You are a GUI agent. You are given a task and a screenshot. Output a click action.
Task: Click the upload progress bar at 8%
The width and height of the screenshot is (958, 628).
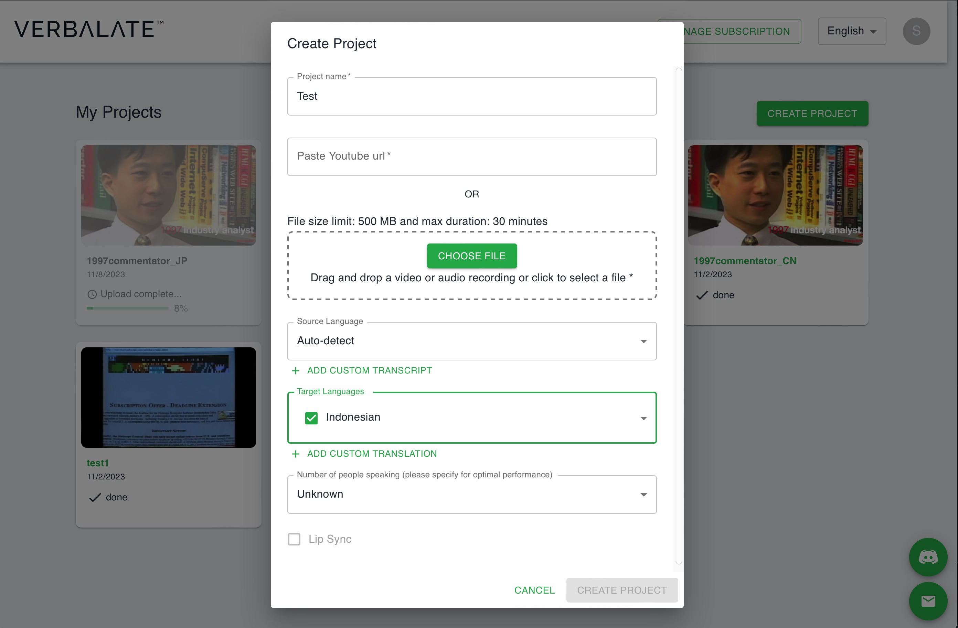(x=127, y=308)
